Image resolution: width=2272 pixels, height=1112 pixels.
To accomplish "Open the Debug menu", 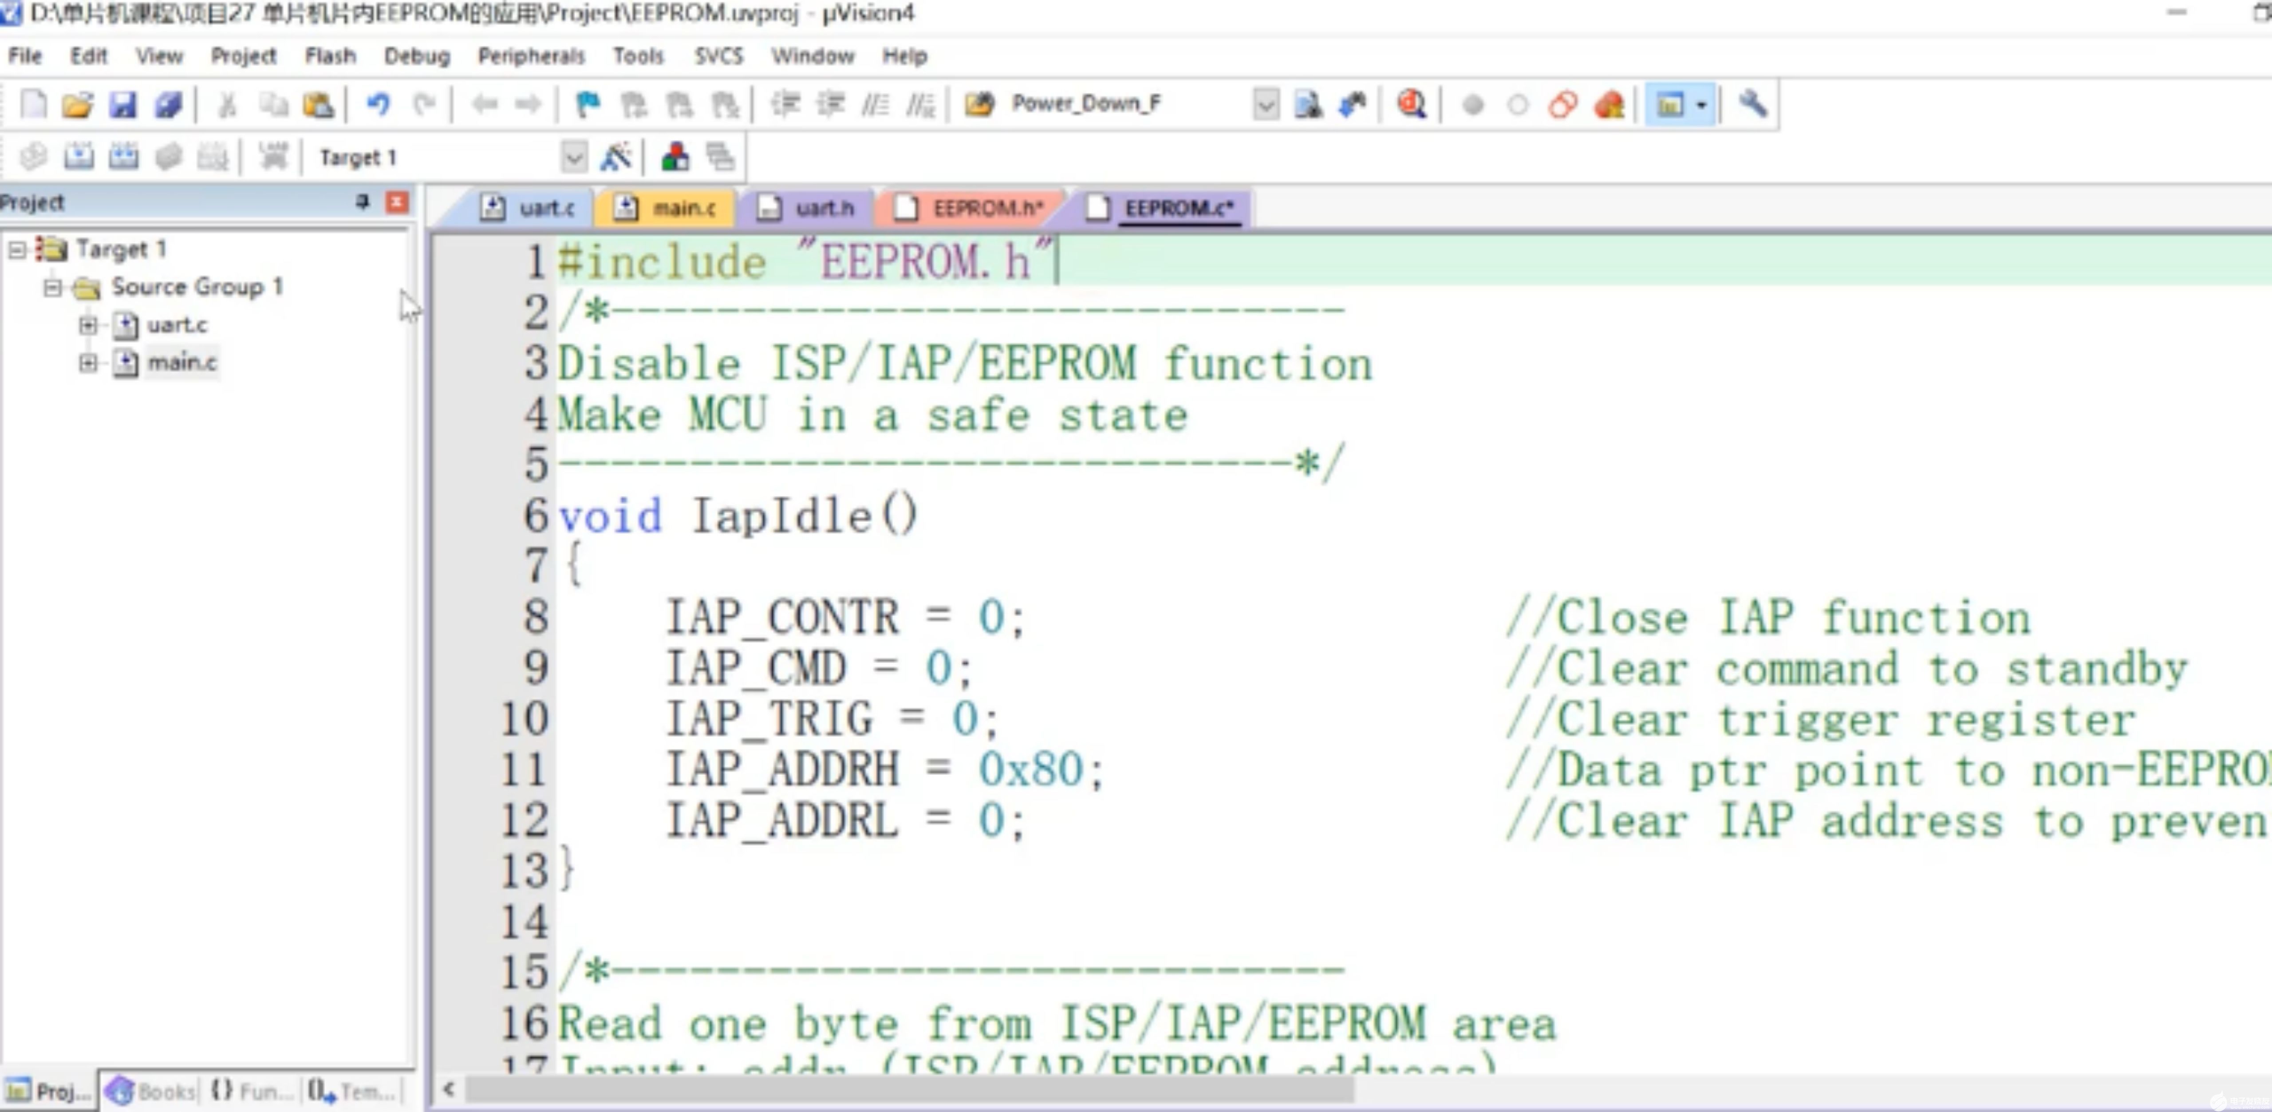I will tap(416, 55).
